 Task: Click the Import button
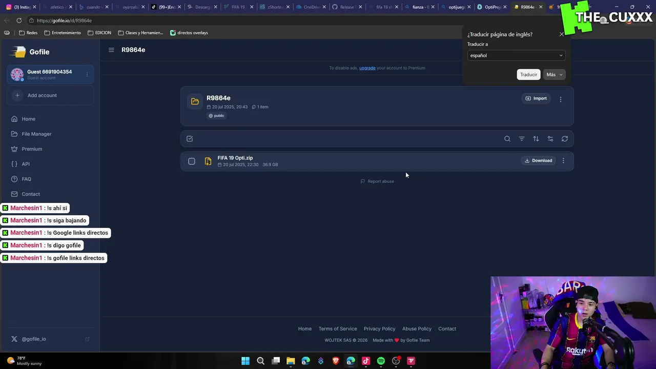(536, 98)
